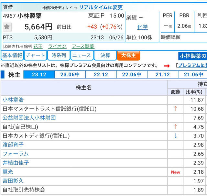Click the 単位 100株 text

pyautogui.click(x=139, y=37)
